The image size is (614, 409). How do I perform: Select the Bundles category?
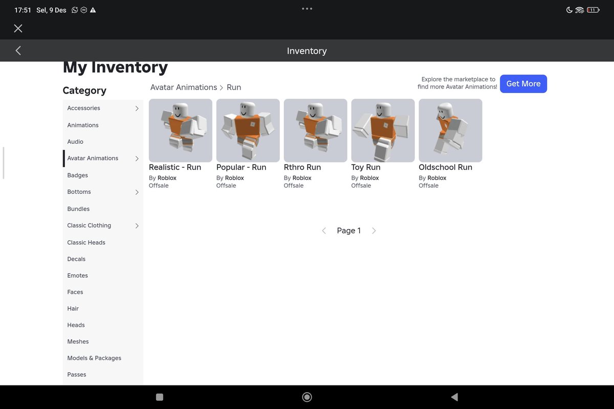[x=103, y=209]
